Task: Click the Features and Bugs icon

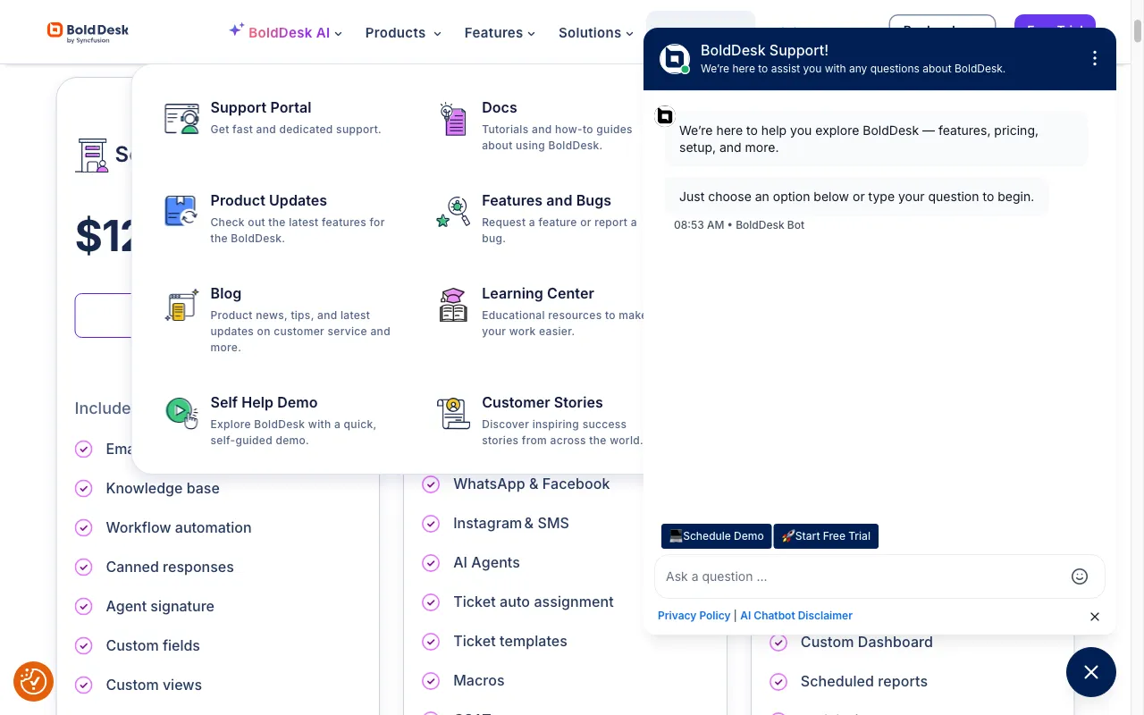Action: [x=453, y=212]
